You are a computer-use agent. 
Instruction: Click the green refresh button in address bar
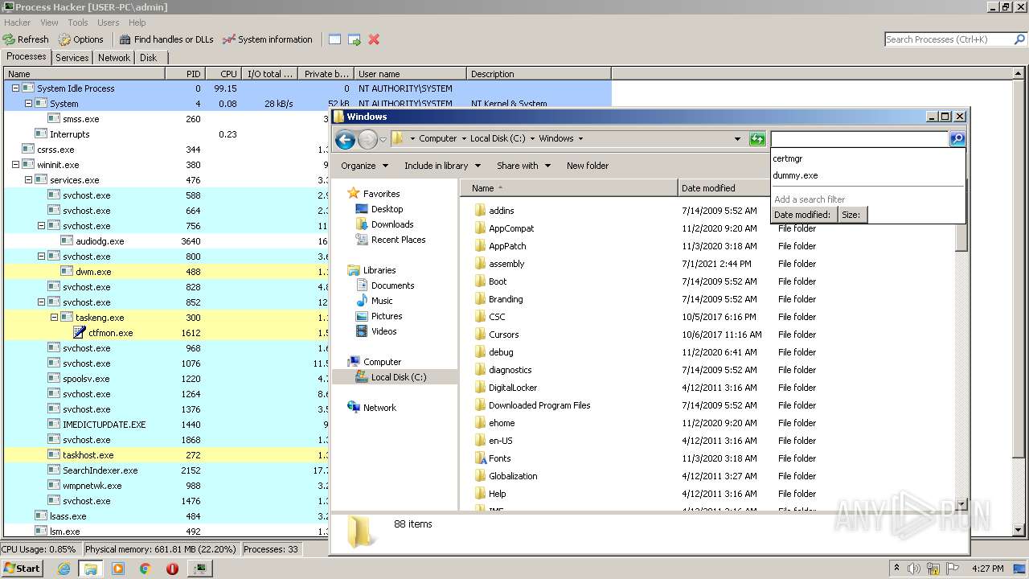757,139
